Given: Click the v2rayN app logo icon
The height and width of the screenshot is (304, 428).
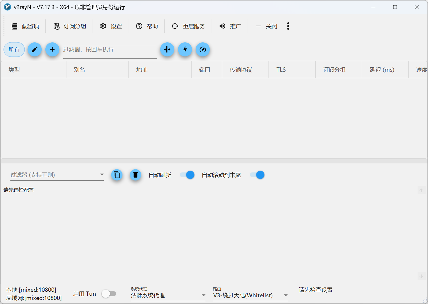Looking at the screenshot, I should (7, 7).
